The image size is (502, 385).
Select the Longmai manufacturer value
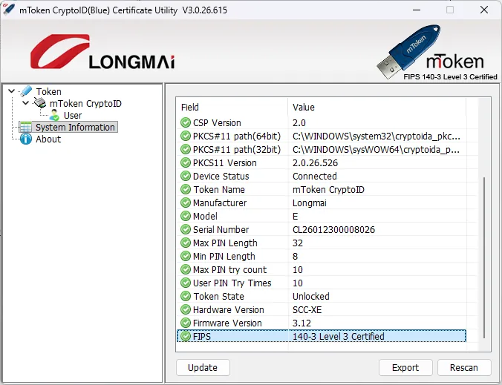[x=309, y=203]
